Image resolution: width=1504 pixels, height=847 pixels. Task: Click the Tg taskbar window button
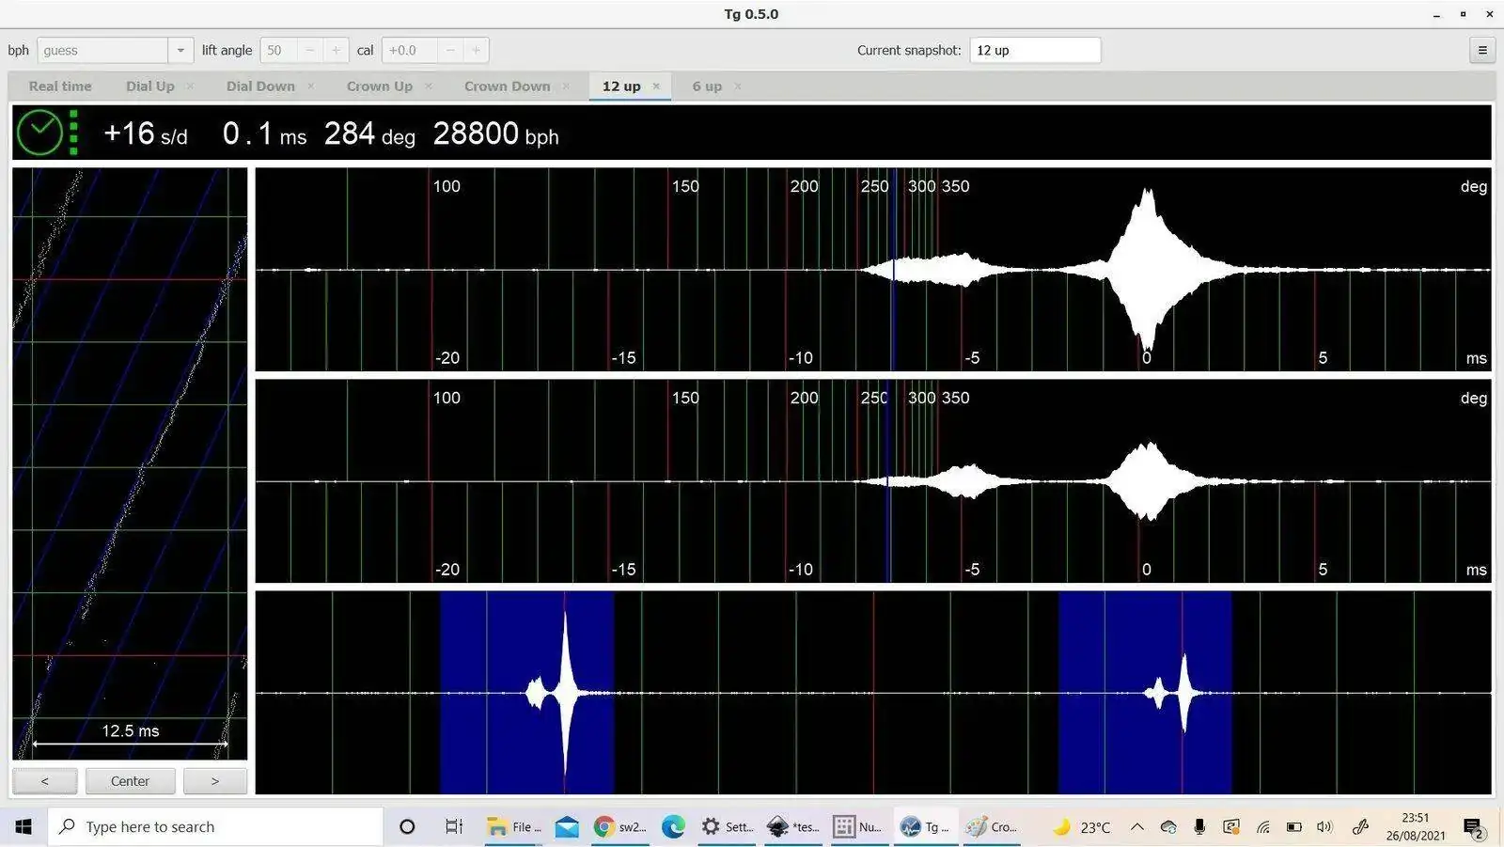(x=925, y=827)
